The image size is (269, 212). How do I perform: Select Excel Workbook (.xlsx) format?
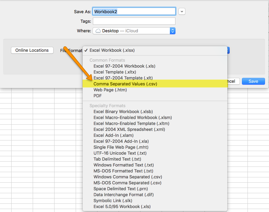(155, 50)
